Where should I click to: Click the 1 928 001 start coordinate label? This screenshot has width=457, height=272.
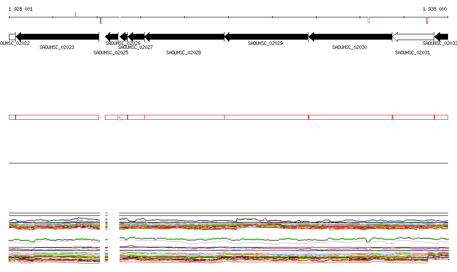(21, 9)
